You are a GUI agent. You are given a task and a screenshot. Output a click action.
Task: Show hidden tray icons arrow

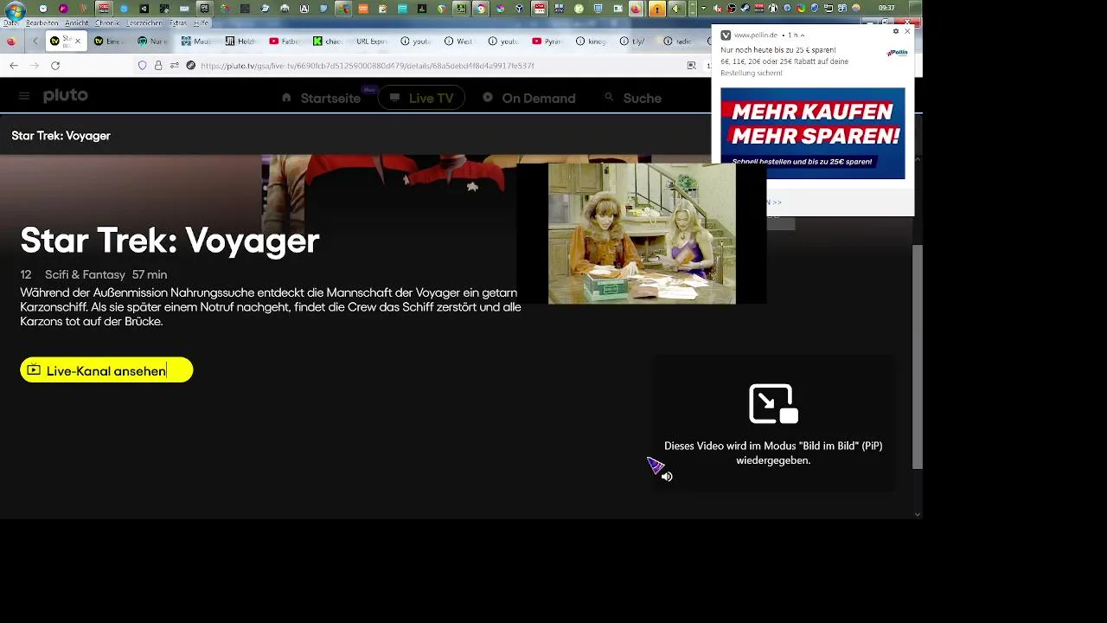(x=703, y=9)
